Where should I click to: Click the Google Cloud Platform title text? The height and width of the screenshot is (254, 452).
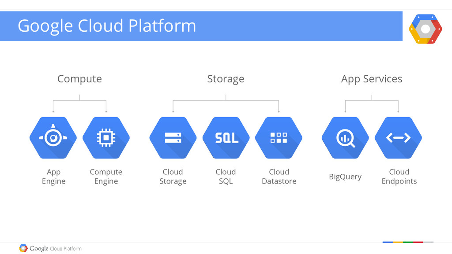(x=107, y=26)
